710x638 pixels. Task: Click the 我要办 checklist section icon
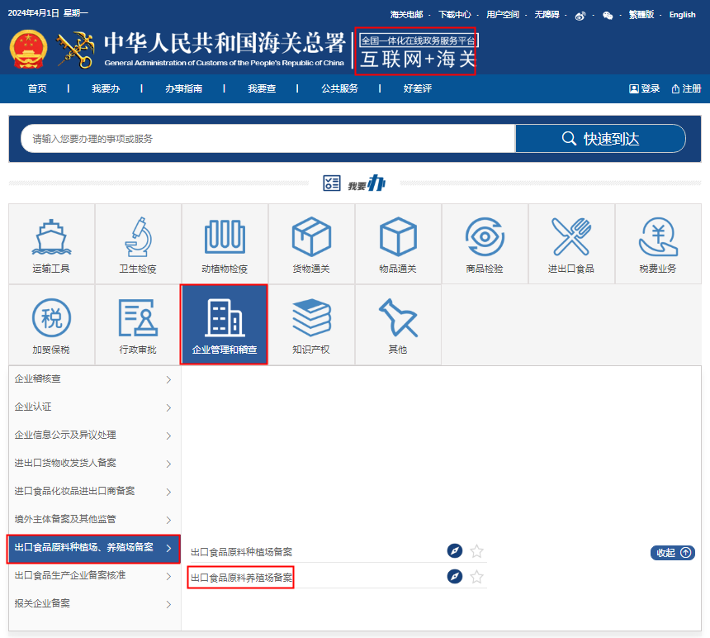[331, 183]
